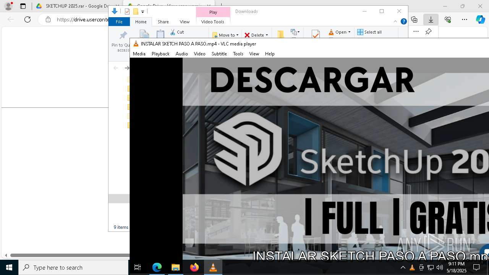Click the Copy icon in ribbon
The image size is (489, 275).
tap(144, 34)
